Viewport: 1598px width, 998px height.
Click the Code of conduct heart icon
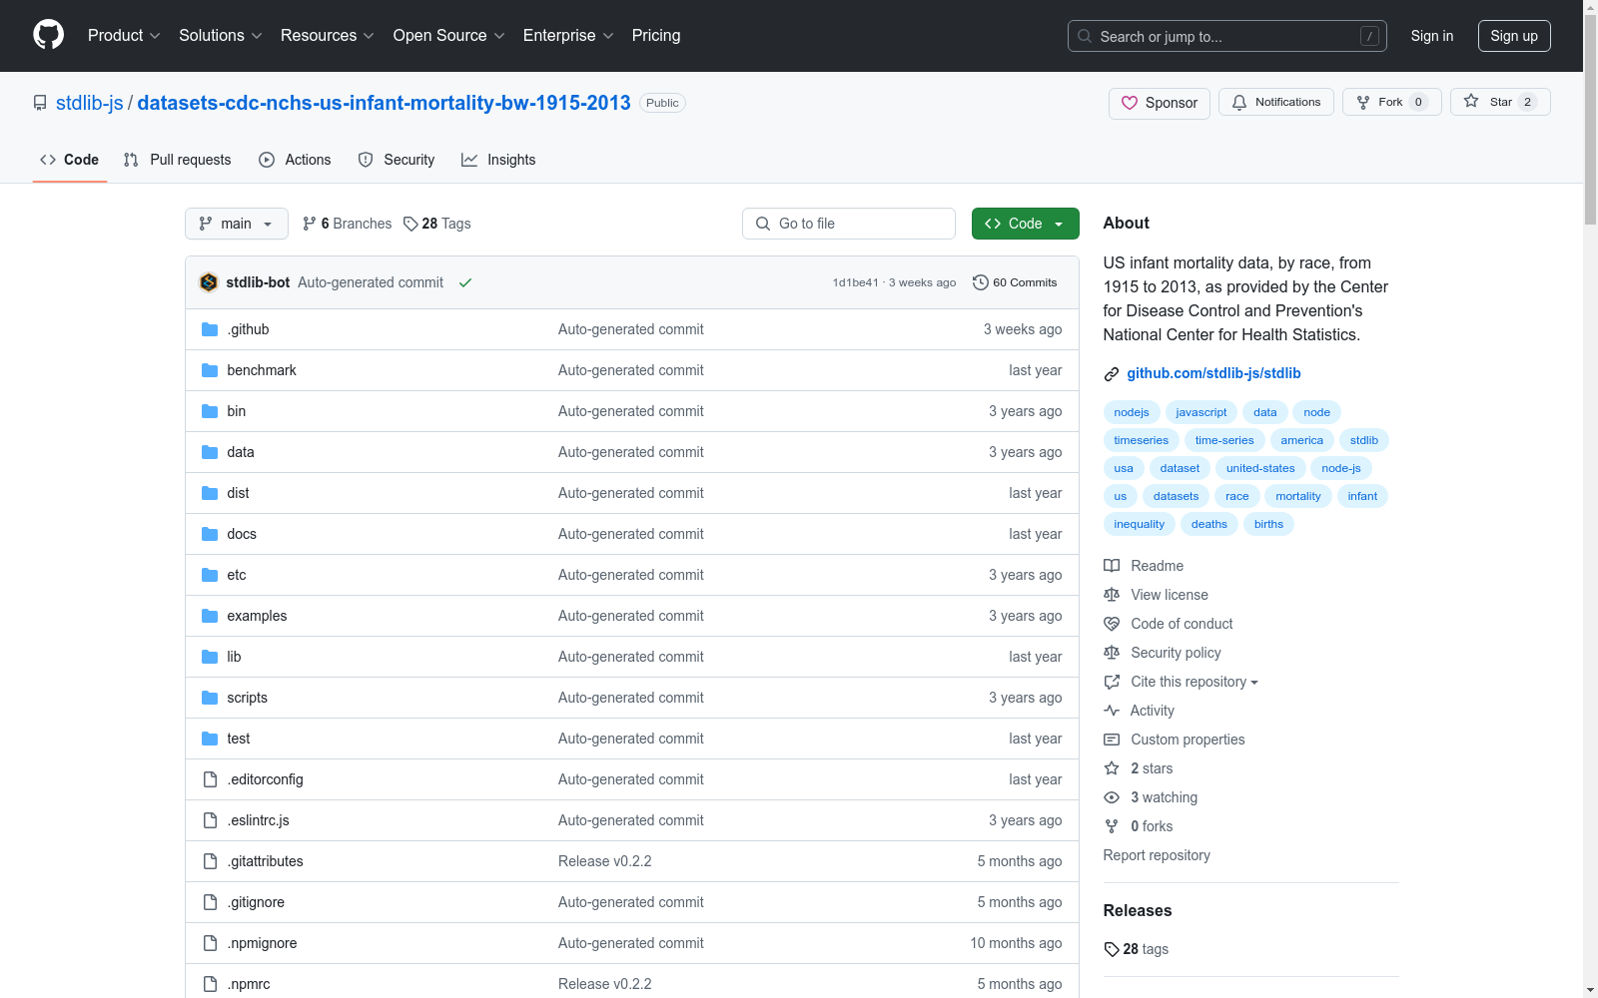point(1112,624)
